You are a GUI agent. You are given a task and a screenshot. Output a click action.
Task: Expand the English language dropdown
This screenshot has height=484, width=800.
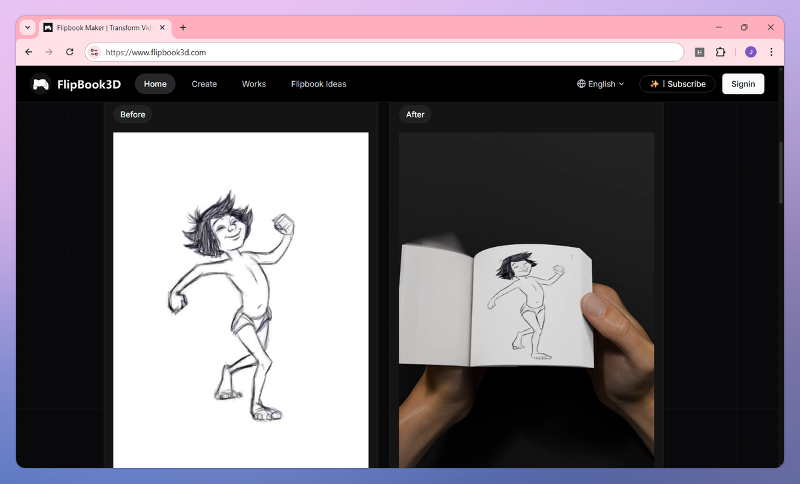[x=601, y=84]
